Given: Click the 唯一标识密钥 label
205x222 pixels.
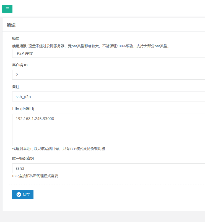Looking at the screenshot, I should [x=23, y=158].
